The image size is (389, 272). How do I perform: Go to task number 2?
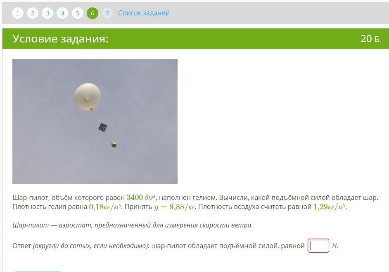33,13
